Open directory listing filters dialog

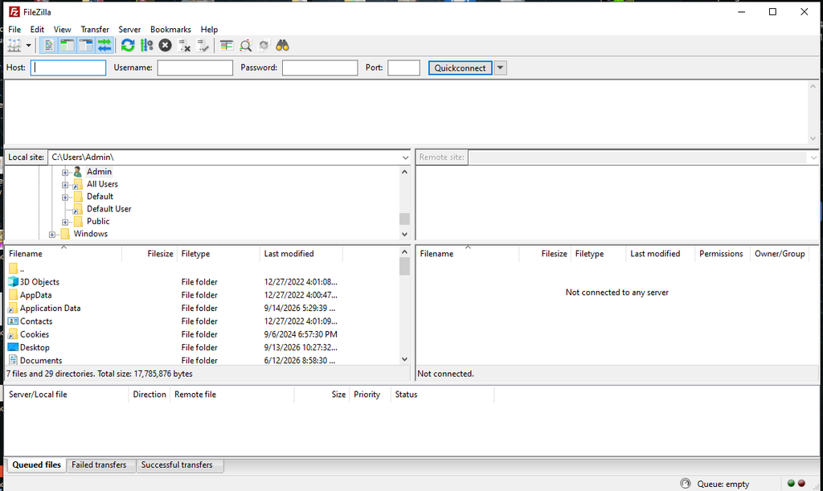[x=226, y=46]
